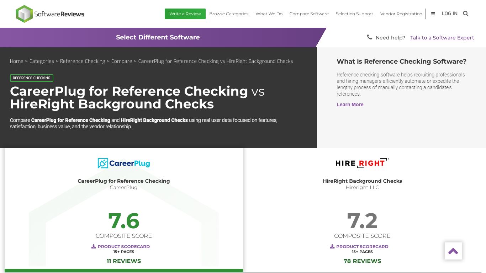Image resolution: width=486 pixels, height=273 pixels.
Task: Open Talk to a Software Expert link
Action: click(442, 38)
